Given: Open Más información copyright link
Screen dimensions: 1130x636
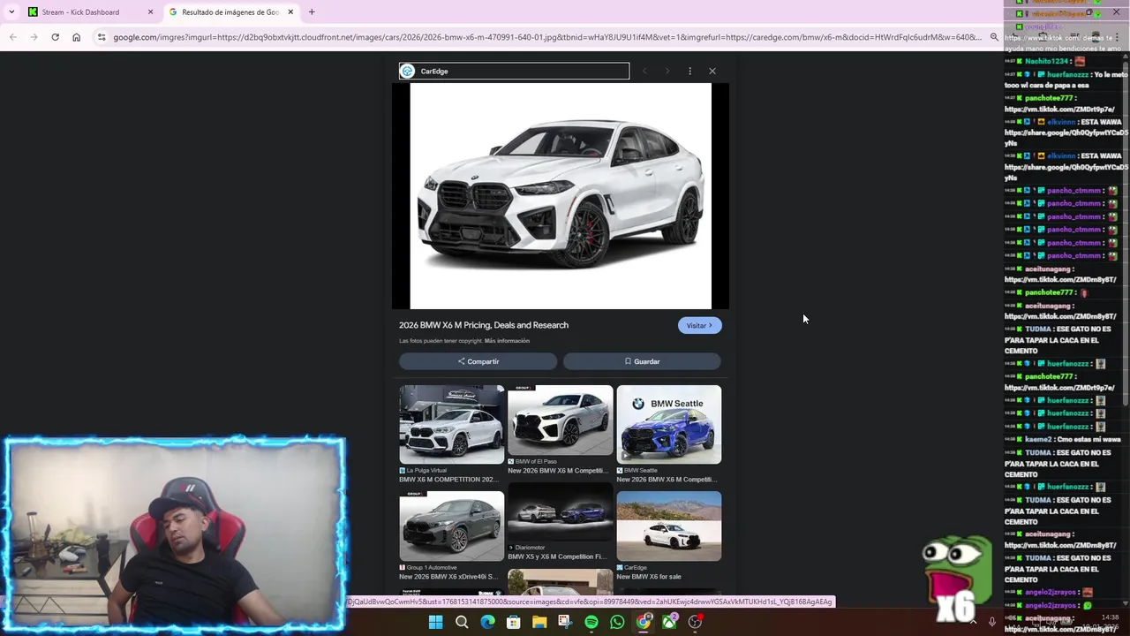Looking at the screenshot, I should click(x=507, y=341).
